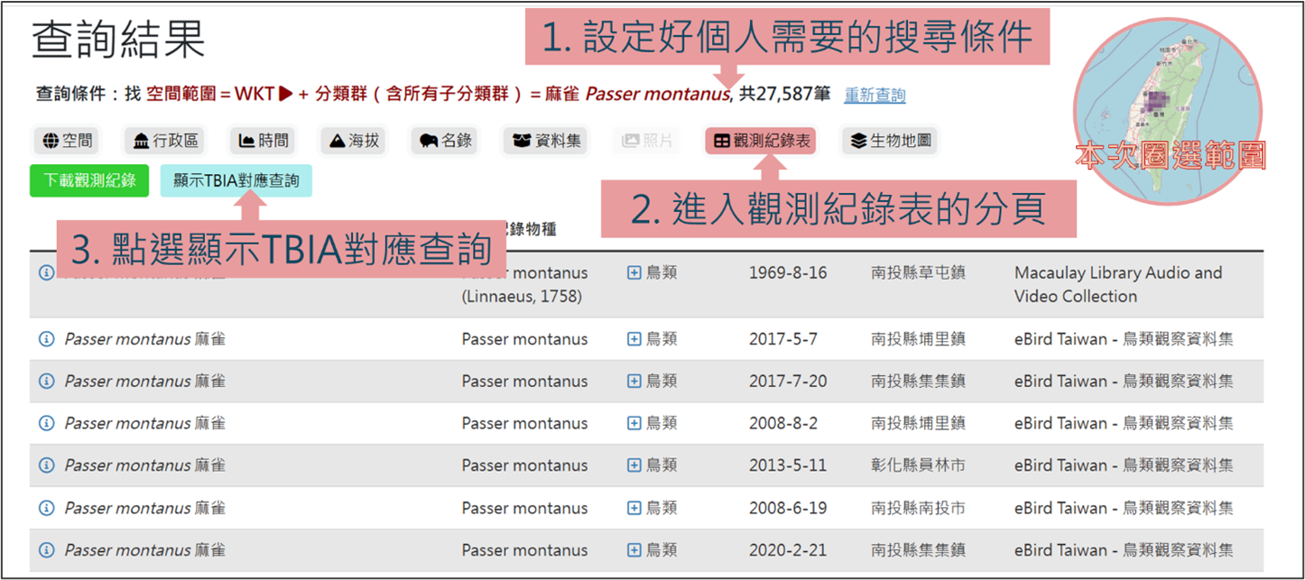Click info icon on 2020-2-21 record row
This screenshot has width=1305, height=580.
point(46,550)
